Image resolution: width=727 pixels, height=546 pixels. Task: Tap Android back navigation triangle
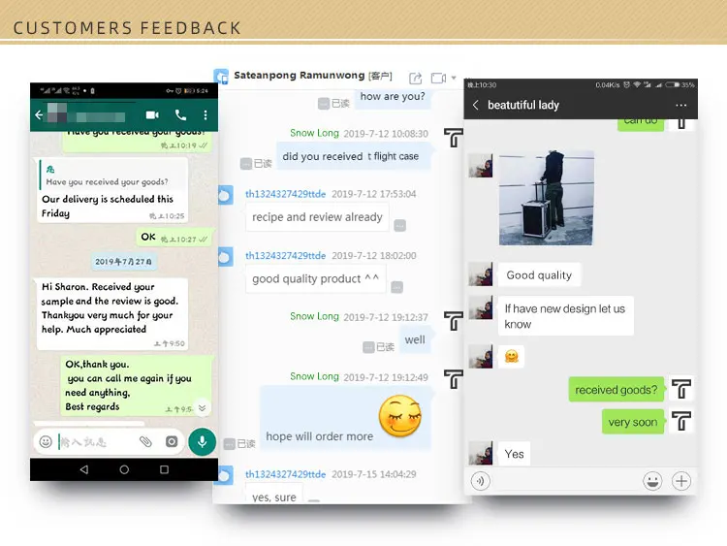click(84, 469)
